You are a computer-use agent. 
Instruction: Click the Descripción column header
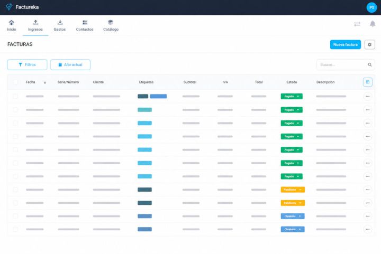tap(325, 82)
